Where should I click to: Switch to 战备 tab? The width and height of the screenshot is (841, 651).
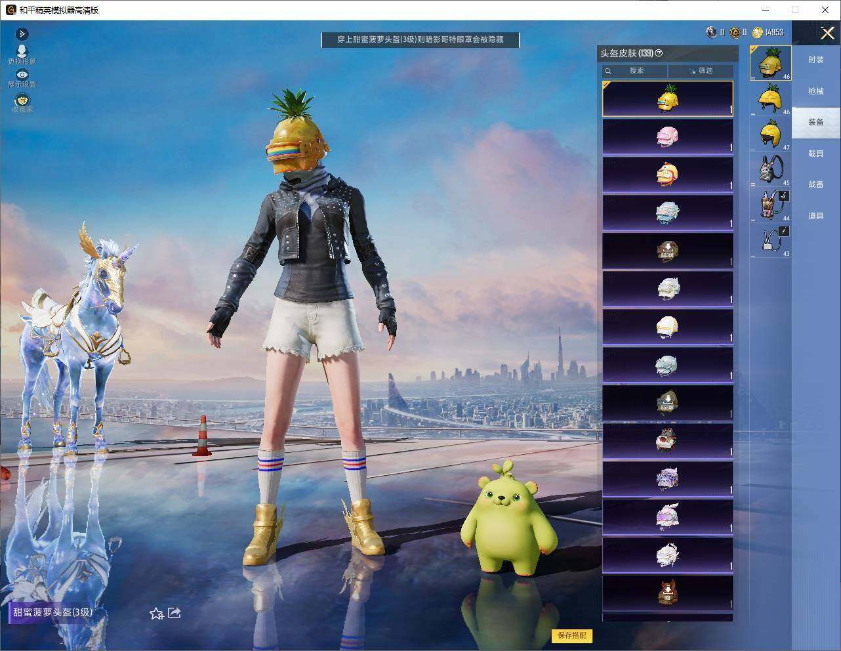[815, 184]
